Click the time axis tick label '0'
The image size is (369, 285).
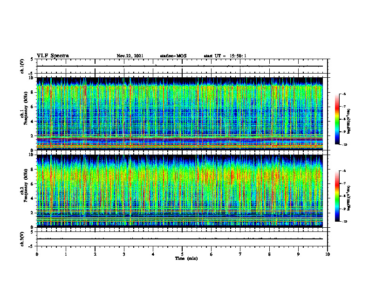coord(37,254)
